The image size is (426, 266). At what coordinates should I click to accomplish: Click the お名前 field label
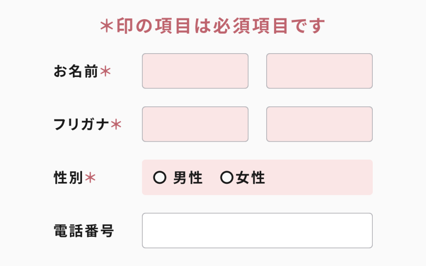coord(76,72)
